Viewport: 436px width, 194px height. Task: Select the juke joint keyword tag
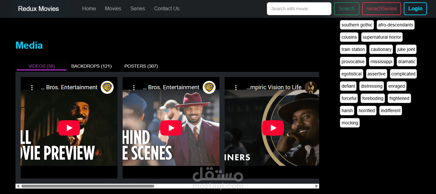click(x=406, y=49)
